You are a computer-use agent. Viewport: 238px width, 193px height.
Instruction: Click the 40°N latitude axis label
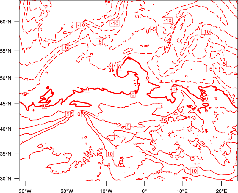click(x=6, y=129)
